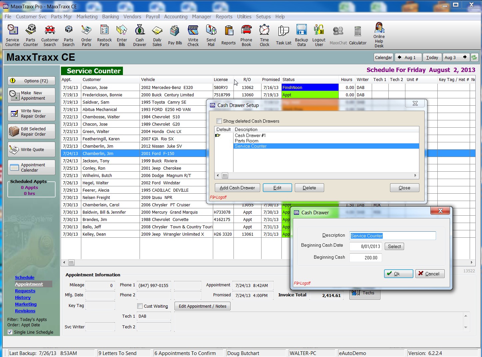Viewport: 482px width, 357px height.
Task: Click the Logout User icon
Action: point(319,35)
